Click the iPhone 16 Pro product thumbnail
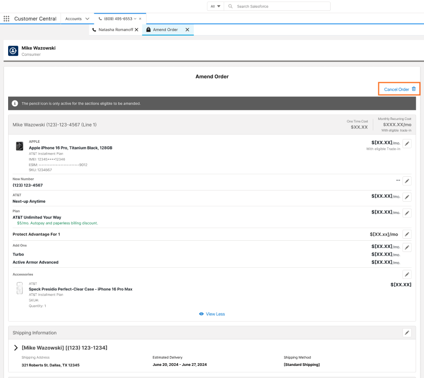The height and width of the screenshot is (378, 424). coord(19,146)
